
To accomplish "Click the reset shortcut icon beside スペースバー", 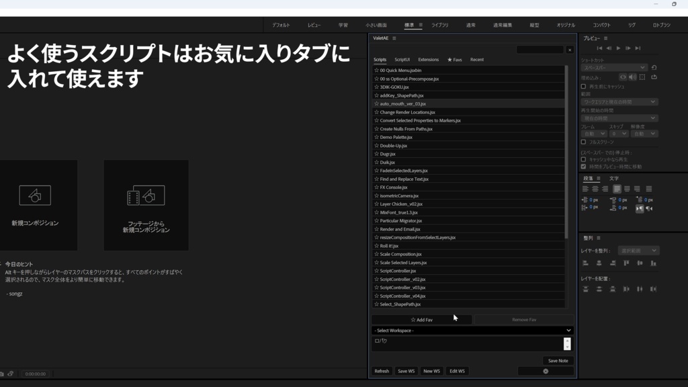I will 654,66.
